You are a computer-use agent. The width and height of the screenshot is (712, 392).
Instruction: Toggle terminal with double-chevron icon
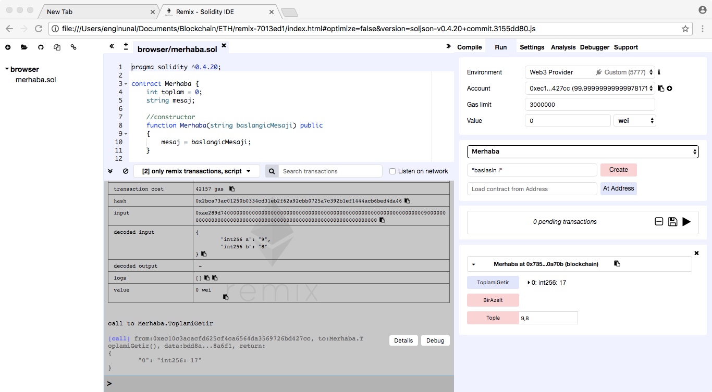click(111, 171)
